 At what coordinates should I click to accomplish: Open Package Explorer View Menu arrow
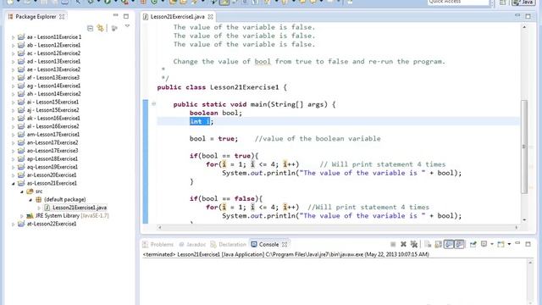[127, 26]
